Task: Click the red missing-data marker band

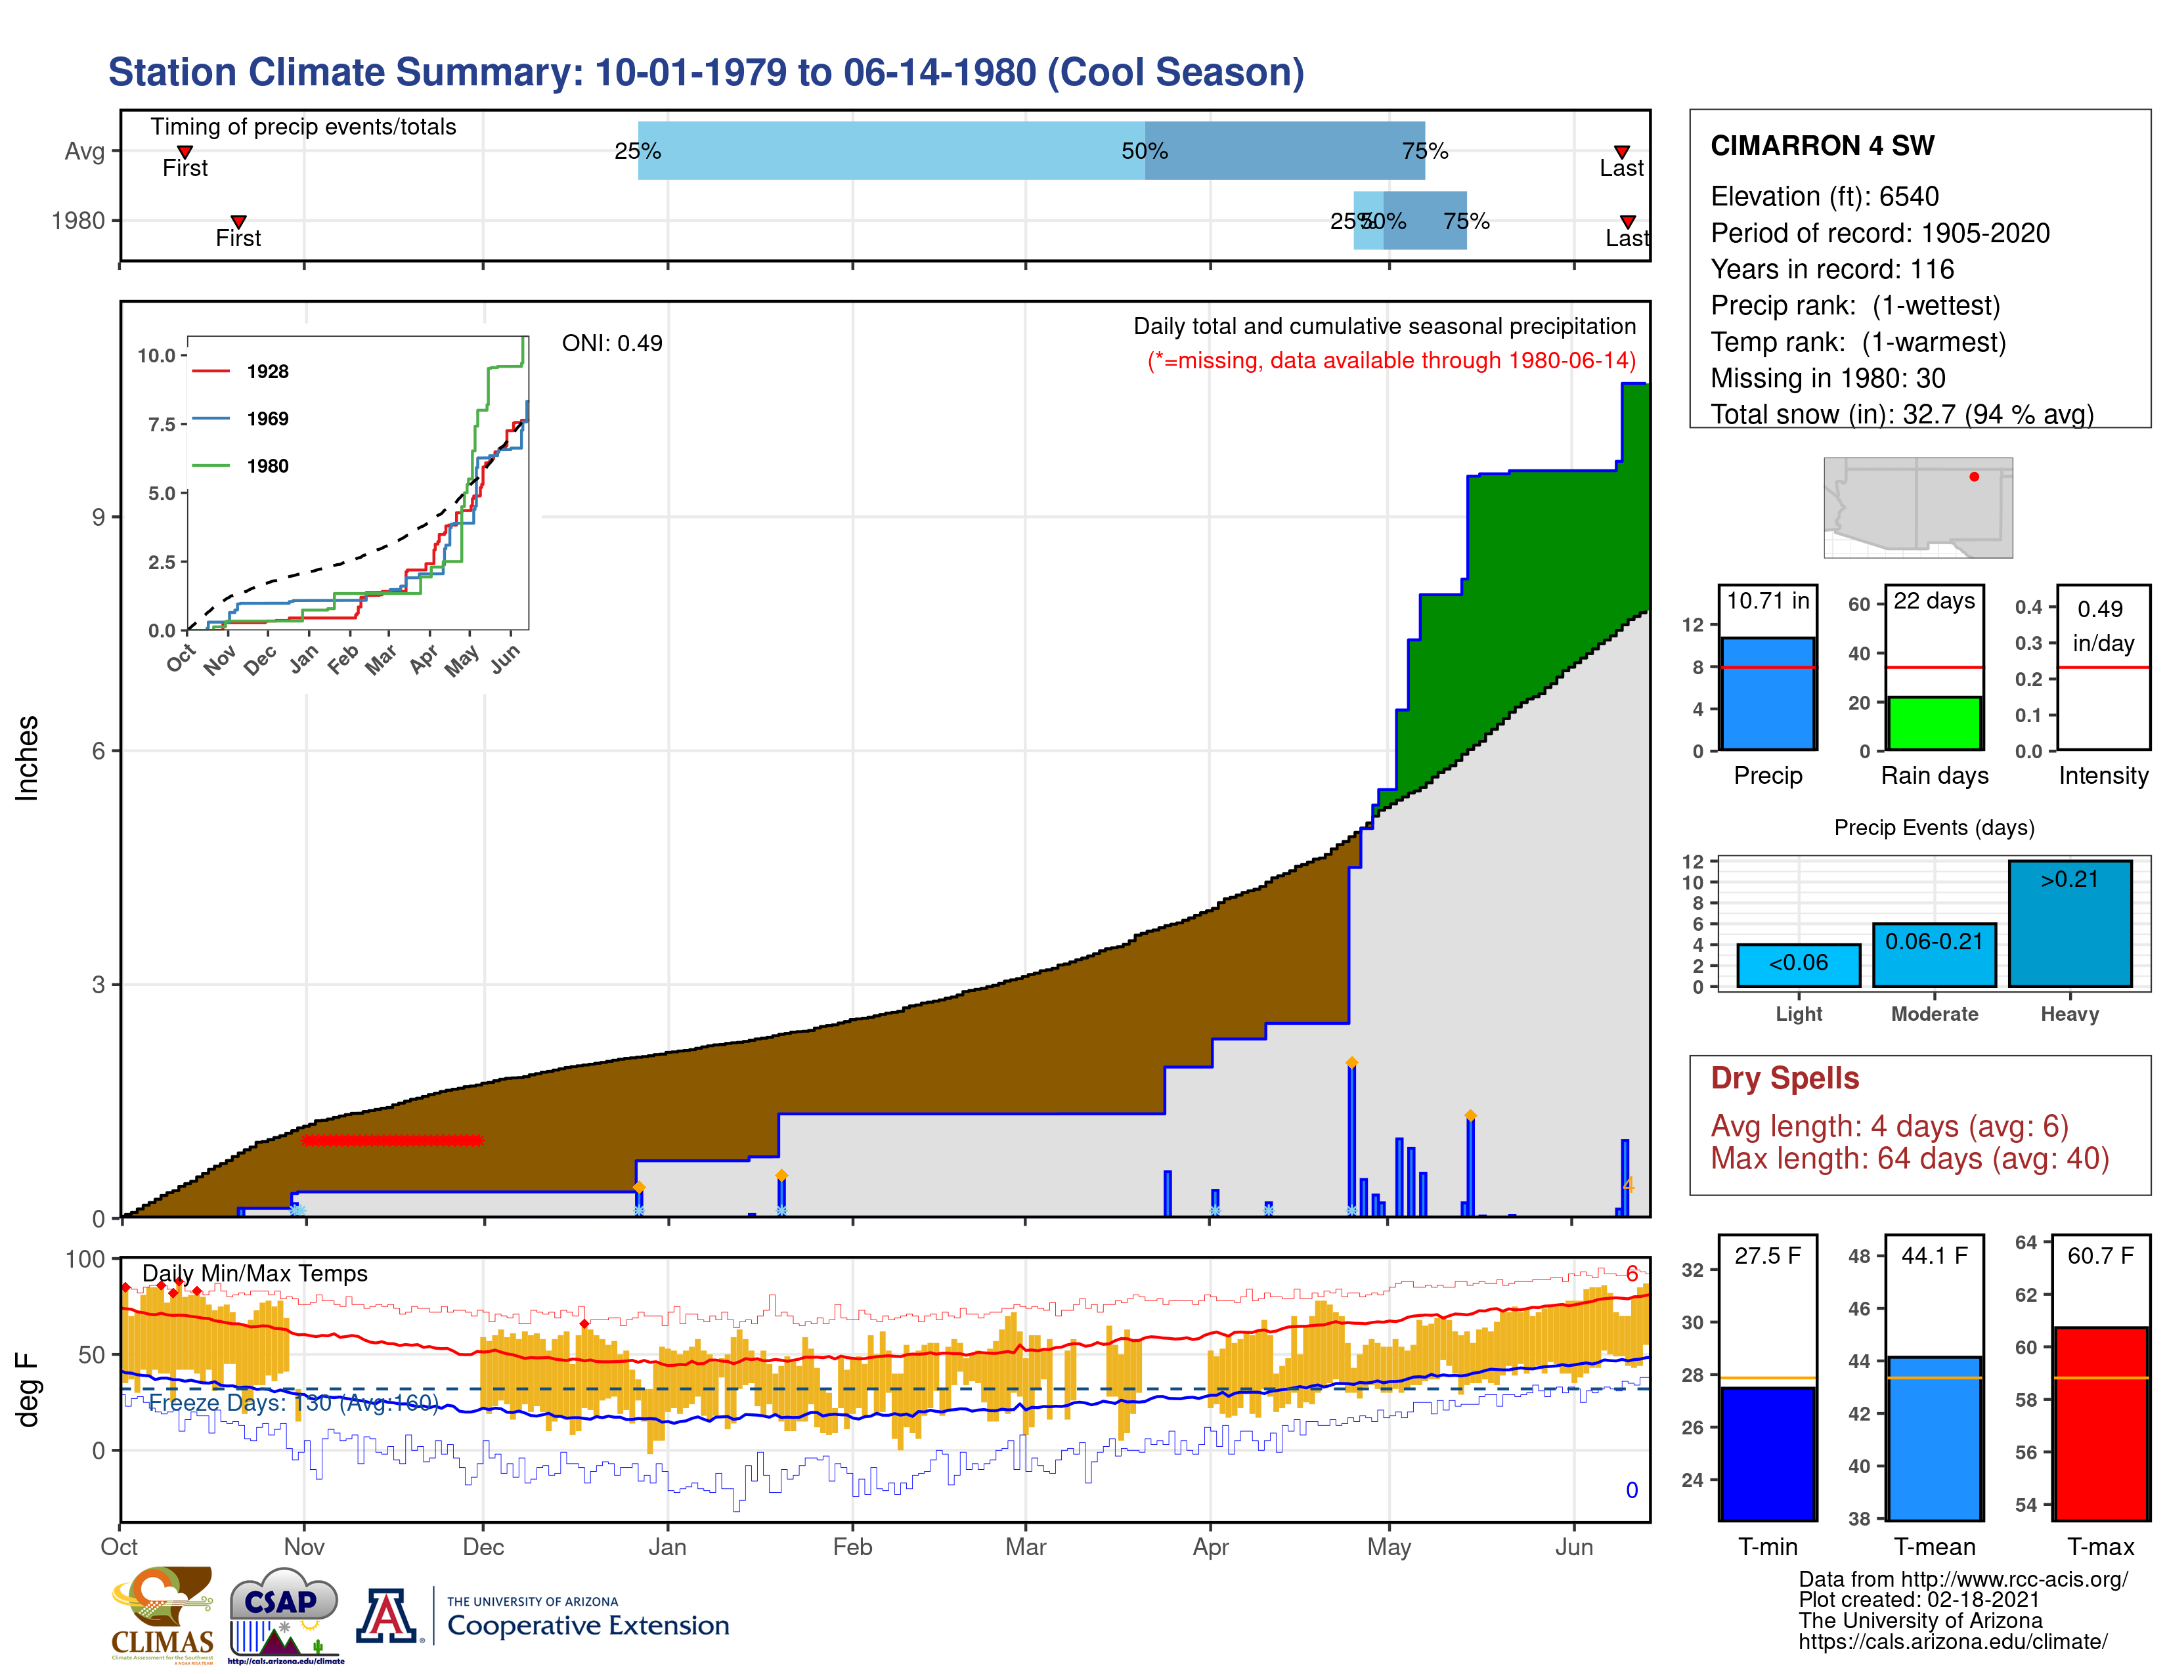Action: [x=392, y=1140]
